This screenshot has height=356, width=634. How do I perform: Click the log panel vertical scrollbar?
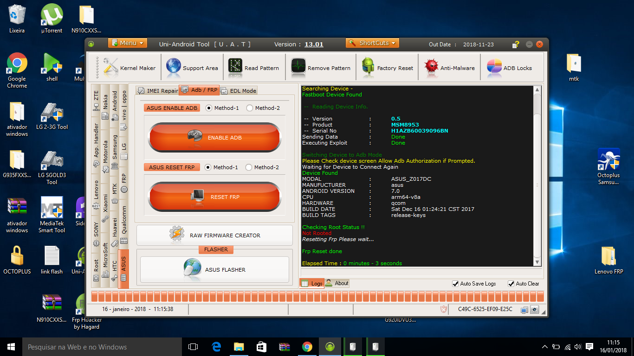537,176
